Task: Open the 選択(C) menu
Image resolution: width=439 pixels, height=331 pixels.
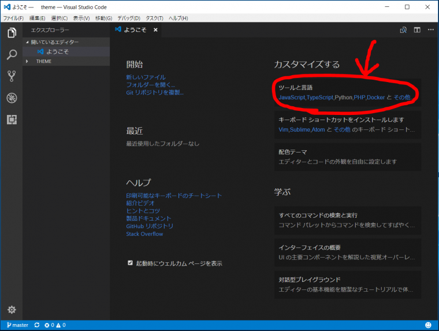Action: (x=59, y=18)
